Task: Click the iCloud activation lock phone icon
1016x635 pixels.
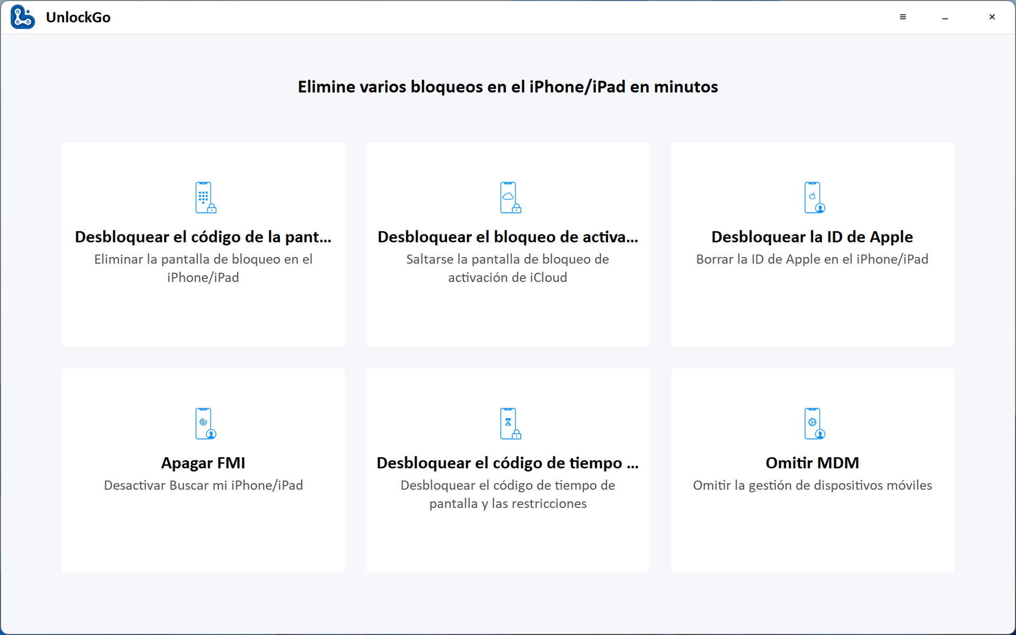Action: pyautogui.click(x=510, y=197)
